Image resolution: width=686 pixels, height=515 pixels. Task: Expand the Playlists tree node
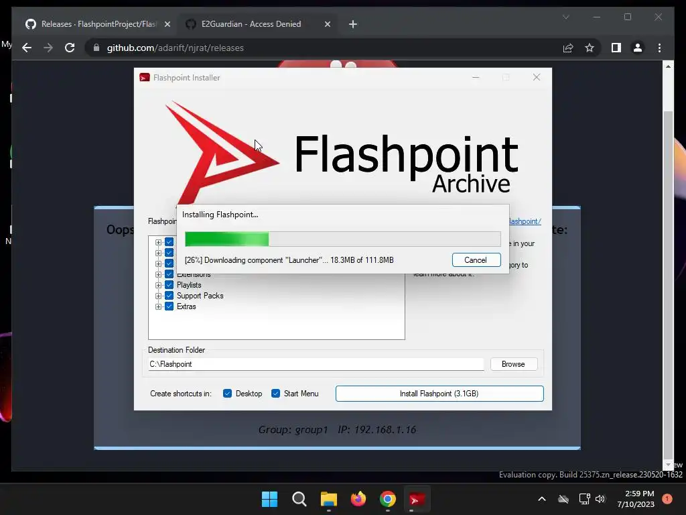coord(158,285)
